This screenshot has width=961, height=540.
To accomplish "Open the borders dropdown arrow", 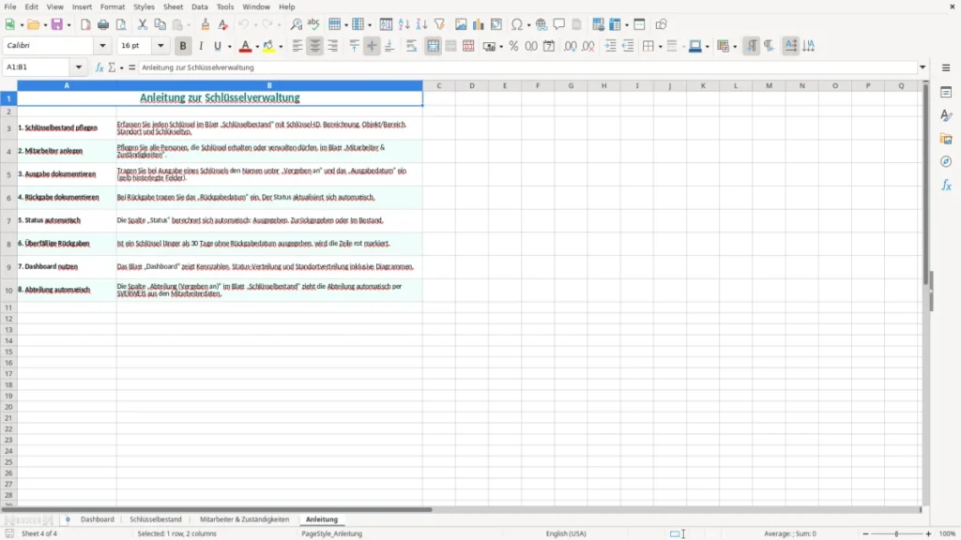I will [x=660, y=47].
